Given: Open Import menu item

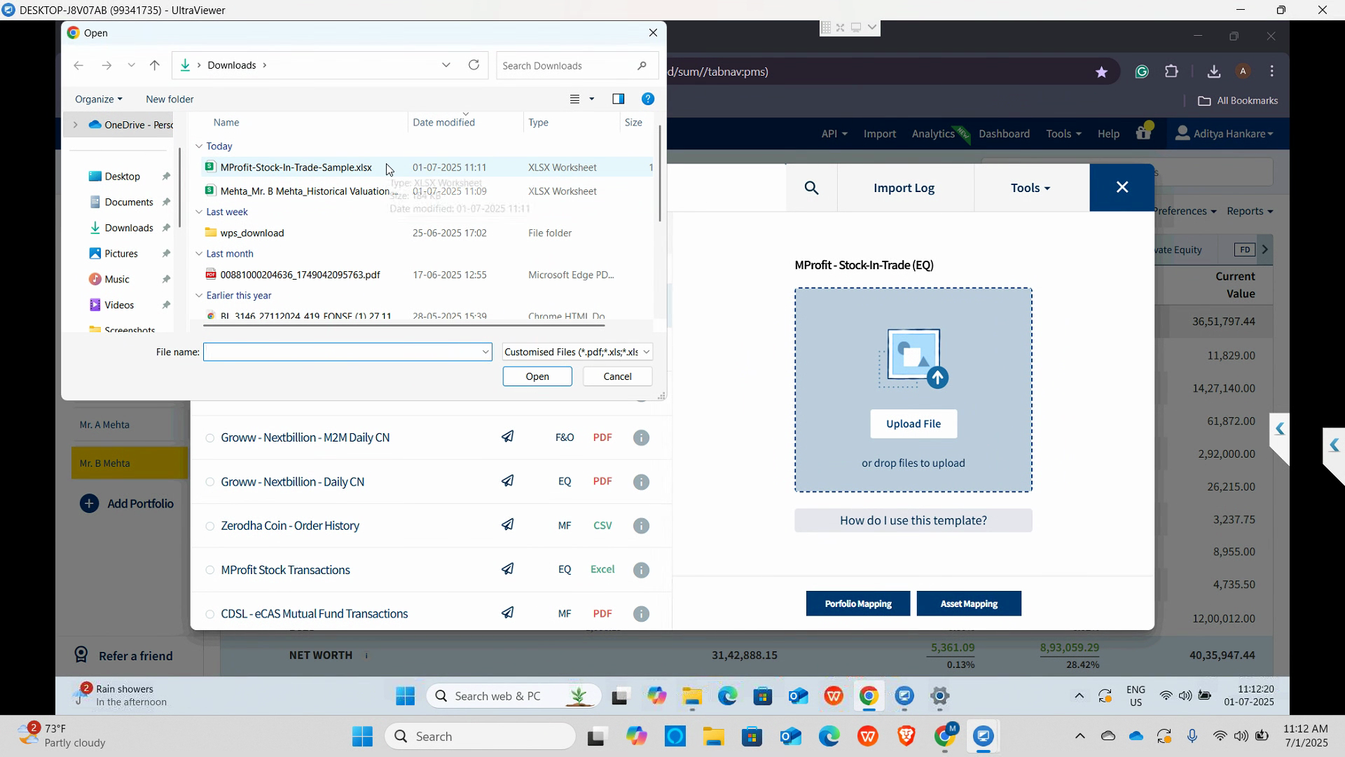Looking at the screenshot, I should click(880, 133).
